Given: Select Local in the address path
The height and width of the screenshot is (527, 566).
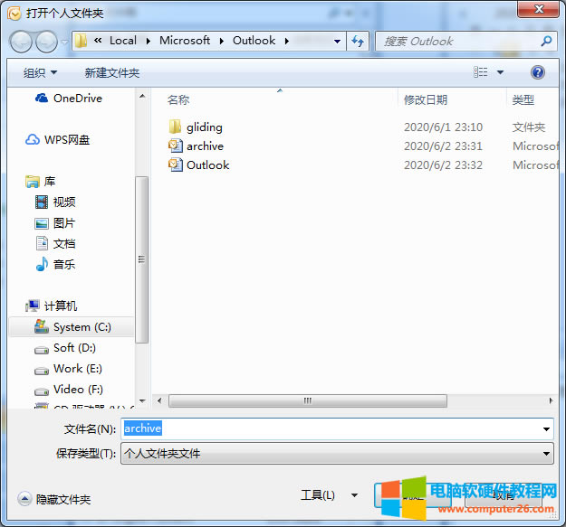Looking at the screenshot, I should coord(123,41).
